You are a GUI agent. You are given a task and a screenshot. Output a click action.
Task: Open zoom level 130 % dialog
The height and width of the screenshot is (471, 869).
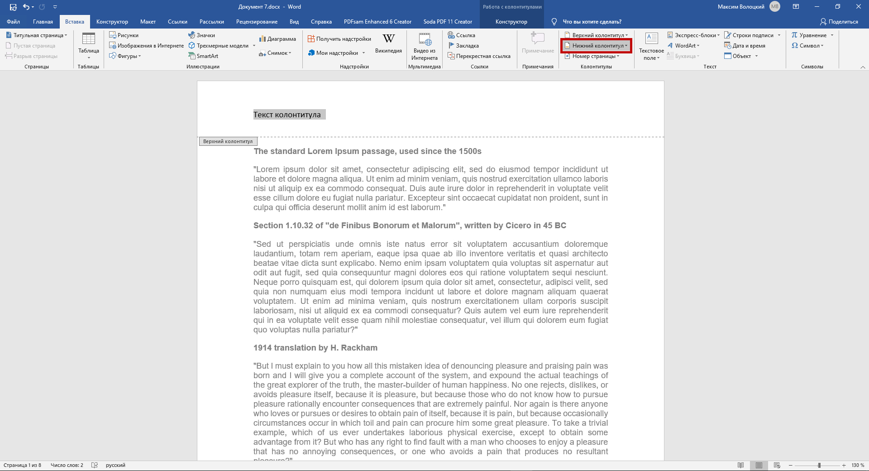(x=858, y=465)
